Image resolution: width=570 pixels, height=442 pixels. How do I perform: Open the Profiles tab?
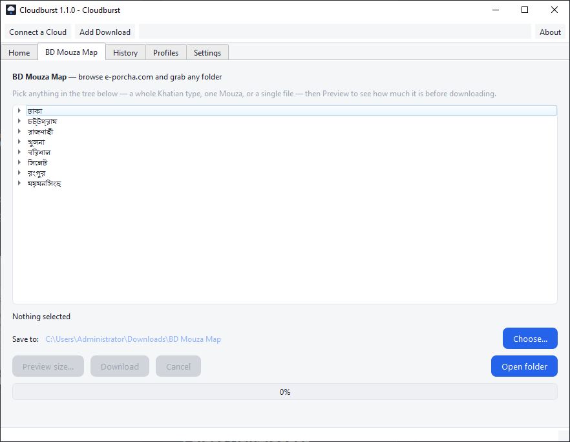[165, 53]
